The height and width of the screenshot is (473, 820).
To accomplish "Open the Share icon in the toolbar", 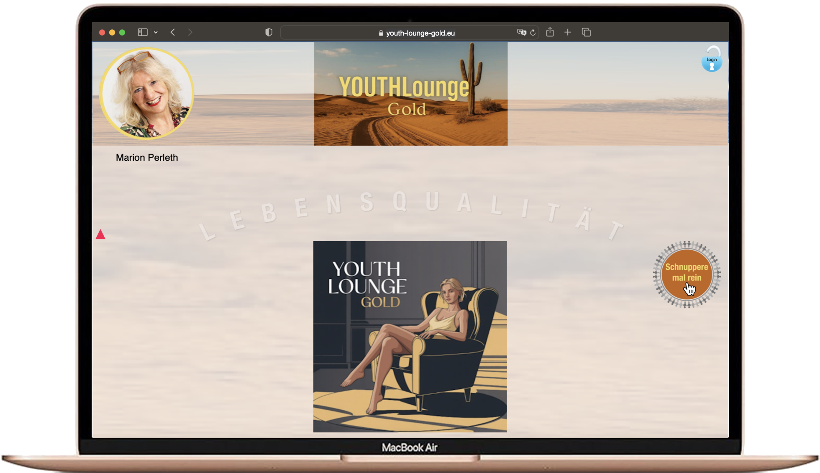I will [x=550, y=32].
